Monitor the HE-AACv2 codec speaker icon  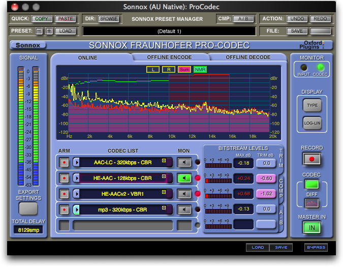pos(184,194)
